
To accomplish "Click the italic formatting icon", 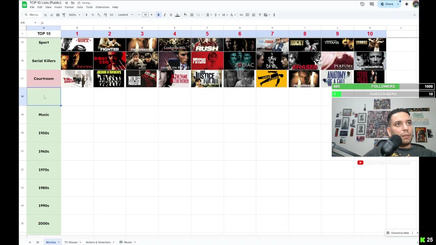I will coord(165,15).
